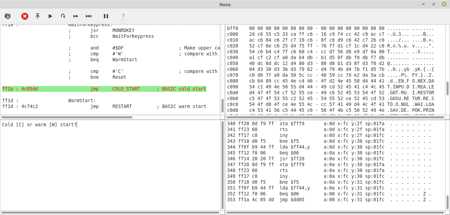Click the fast forward double-arrow icon

(76, 16)
